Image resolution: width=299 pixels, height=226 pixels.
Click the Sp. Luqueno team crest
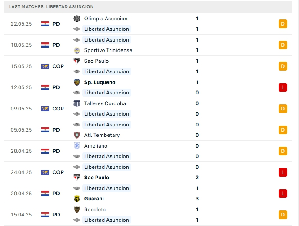click(x=77, y=82)
